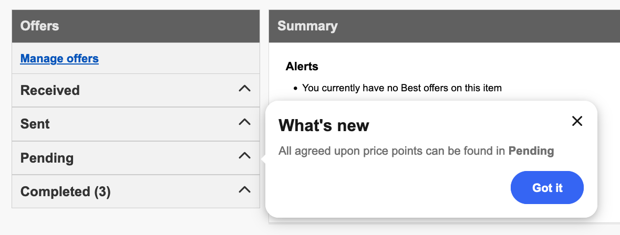This screenshot has height=235, width=620.
Task: Toggle the Sent section chevron arrow
Action: click(x=244, y=123)
